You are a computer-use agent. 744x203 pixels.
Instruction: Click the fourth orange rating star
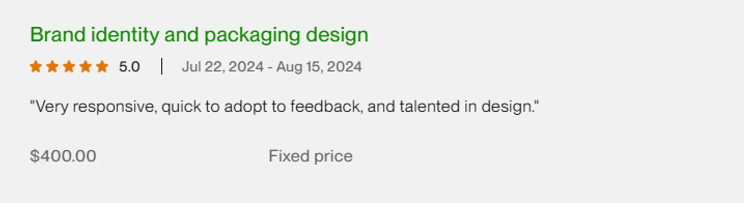tap(86, 66)
